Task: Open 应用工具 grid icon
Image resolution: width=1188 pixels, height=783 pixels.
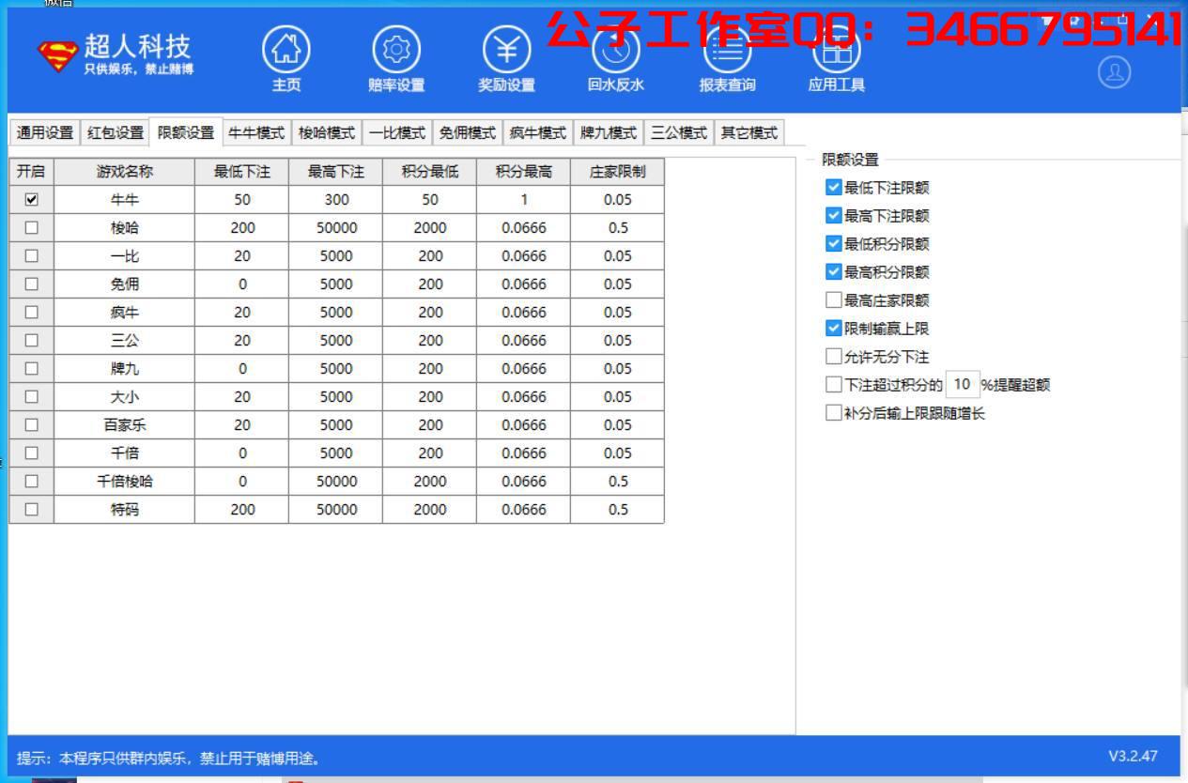Action: pos(836,50)
